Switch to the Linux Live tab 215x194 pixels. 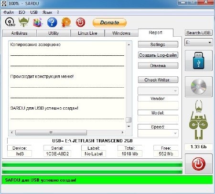(x=87, y=33)
